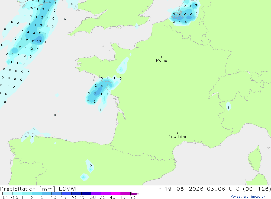Screen dimensions: 271x199
Task: Select the 5–10 mm legend swatch
Action: point(47,194)
